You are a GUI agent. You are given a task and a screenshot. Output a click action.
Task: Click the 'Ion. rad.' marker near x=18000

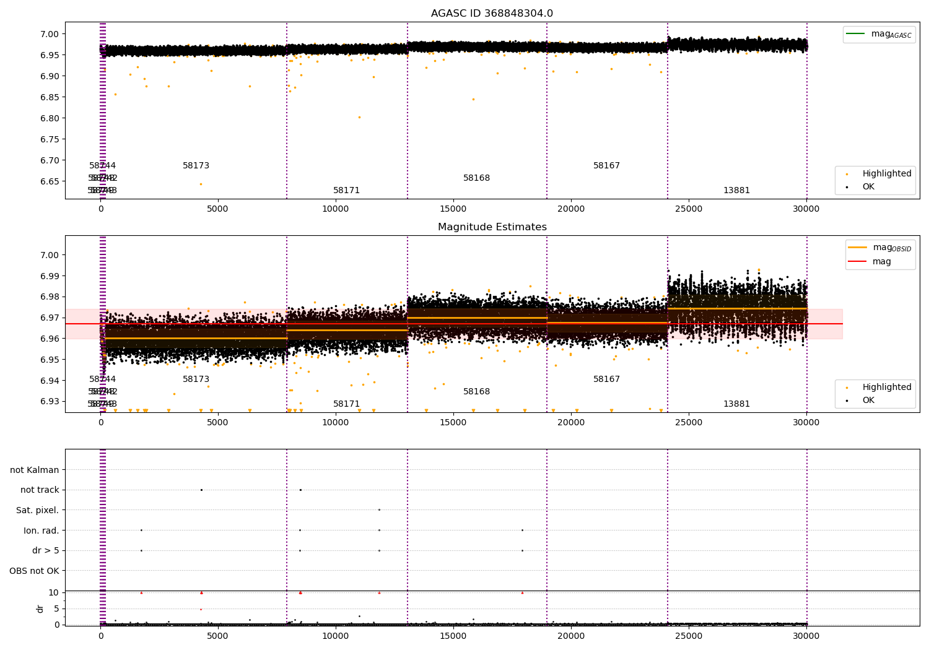click(522, 530)
